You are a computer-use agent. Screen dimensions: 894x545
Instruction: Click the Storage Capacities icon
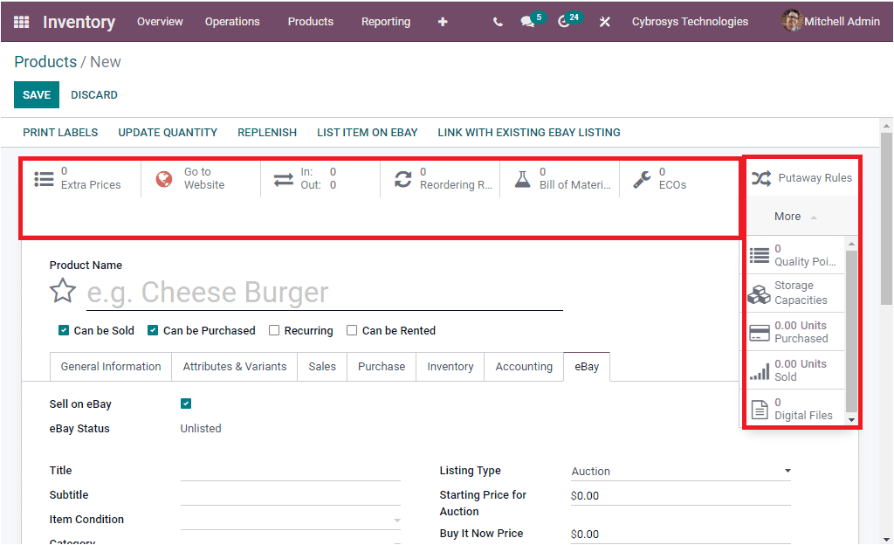tap(760, 293)
